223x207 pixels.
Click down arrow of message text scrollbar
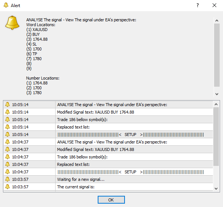click(x=217, y=94)
